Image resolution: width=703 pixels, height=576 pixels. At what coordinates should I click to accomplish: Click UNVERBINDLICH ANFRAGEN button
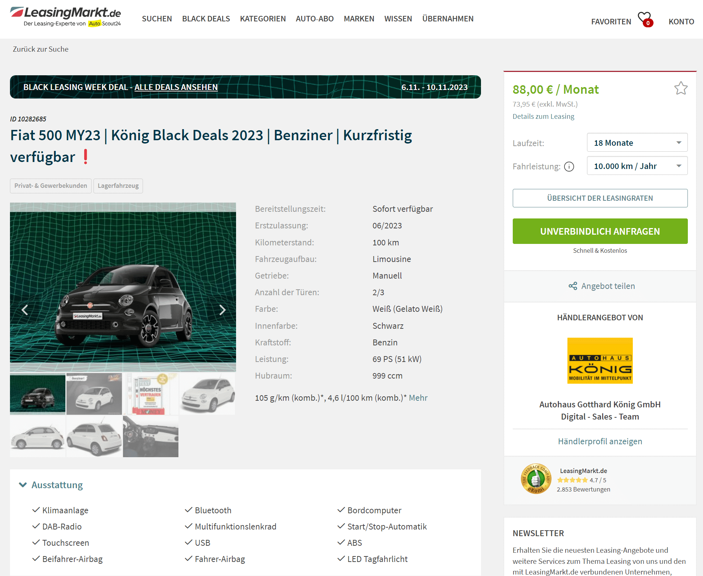click(600, 231)
